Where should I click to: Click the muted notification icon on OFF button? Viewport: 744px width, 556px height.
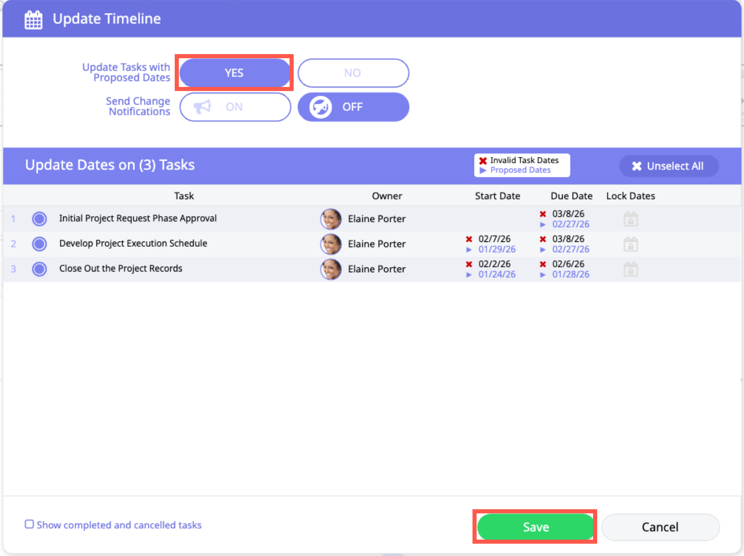[320, 107]
